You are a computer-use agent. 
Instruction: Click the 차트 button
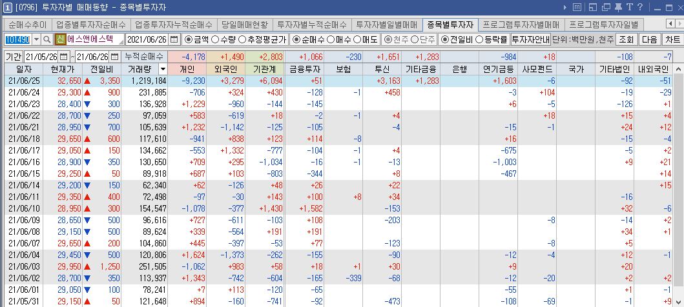[x=672, y=39]
